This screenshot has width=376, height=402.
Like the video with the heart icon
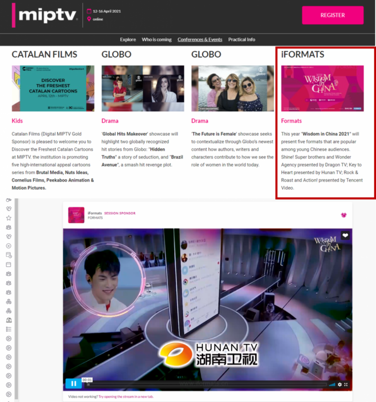click(x=345, y=235)
